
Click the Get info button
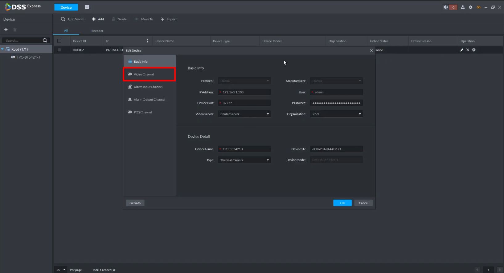pos(135,203)
